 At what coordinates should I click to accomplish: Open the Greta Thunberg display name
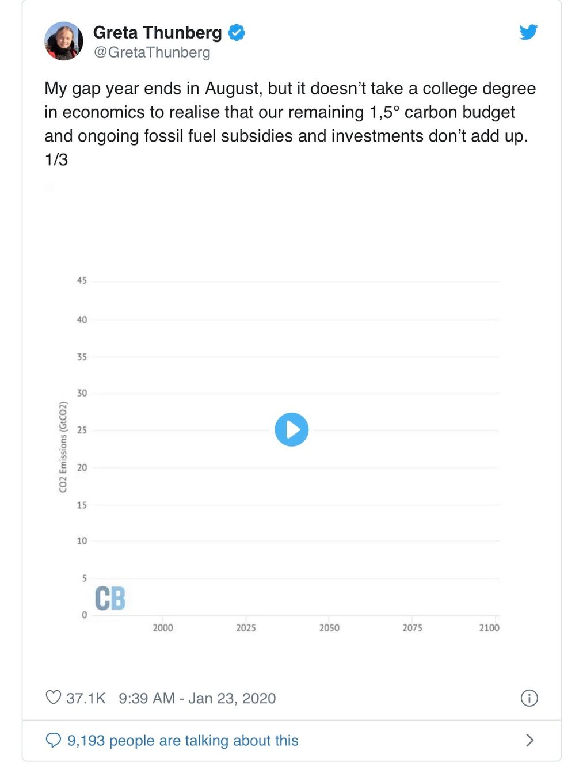point(157,33)
